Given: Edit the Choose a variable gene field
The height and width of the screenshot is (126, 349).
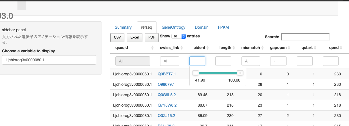Looking at the screenshot, I should (49, 60).
